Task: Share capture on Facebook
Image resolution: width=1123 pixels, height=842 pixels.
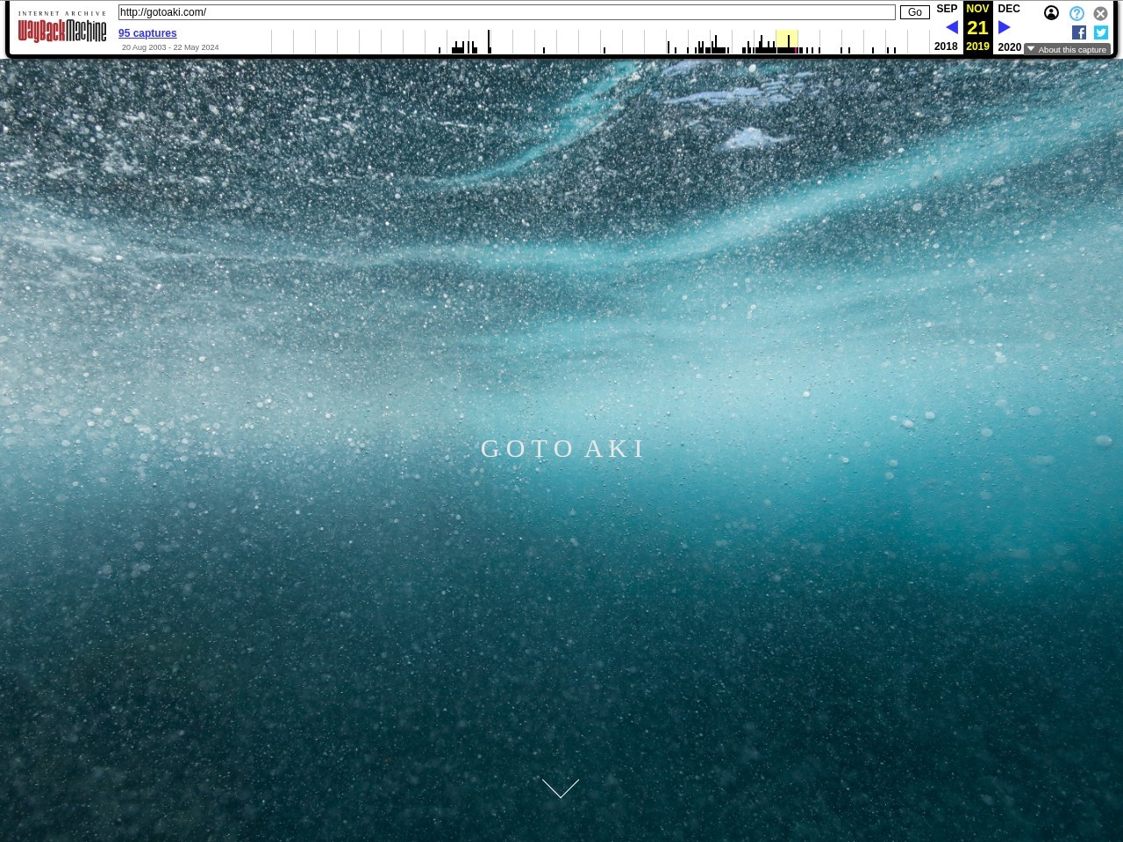Action: tap(1079, 32)
